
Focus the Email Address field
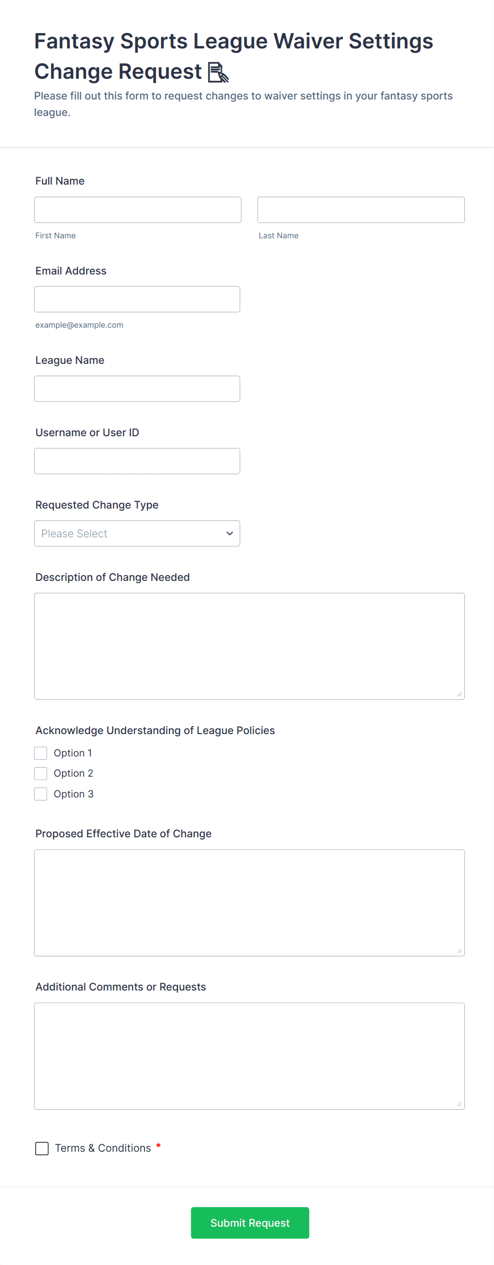pyautogui.click(x=137, y=299)
